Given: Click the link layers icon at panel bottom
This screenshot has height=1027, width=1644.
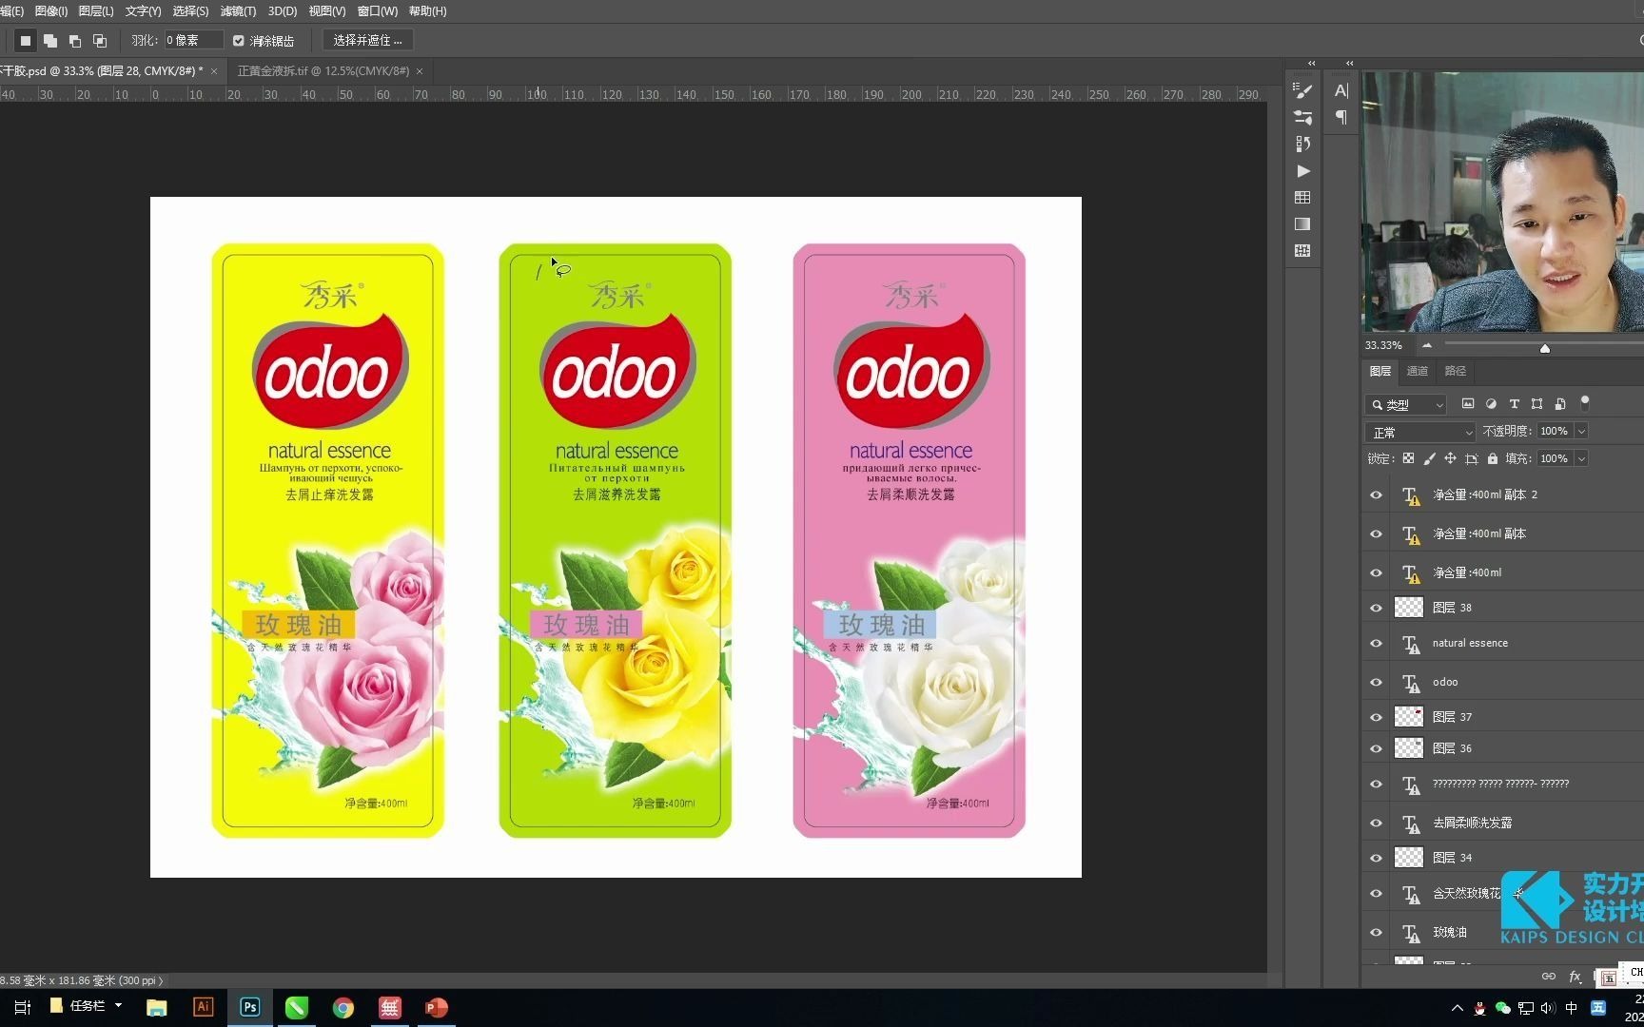Looking at the screenshot, I should point(1548,976).
